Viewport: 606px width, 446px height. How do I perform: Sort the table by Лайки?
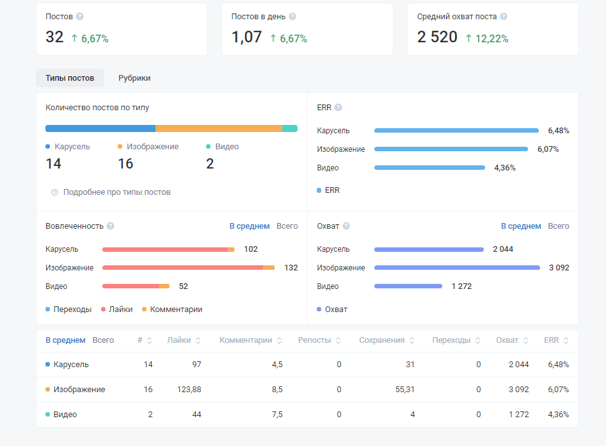click(184, 340)
